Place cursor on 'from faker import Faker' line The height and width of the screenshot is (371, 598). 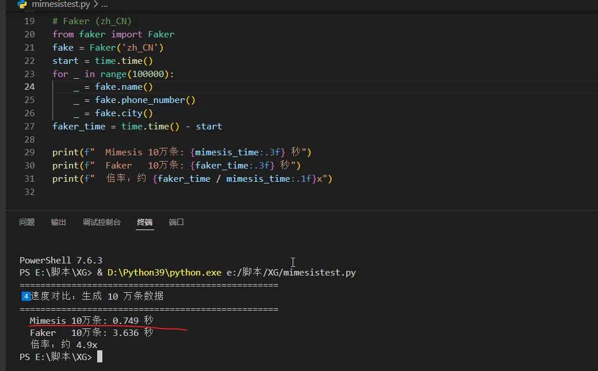pyautogui.click(x=113, y=35)
